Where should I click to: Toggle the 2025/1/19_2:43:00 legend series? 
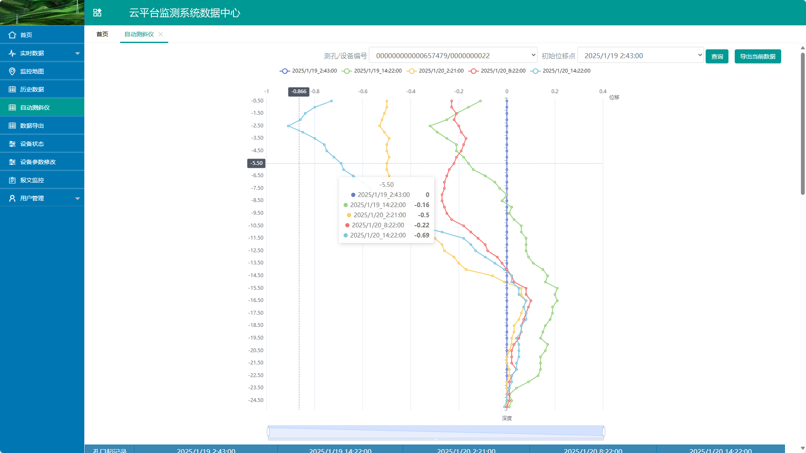[309, 71]
